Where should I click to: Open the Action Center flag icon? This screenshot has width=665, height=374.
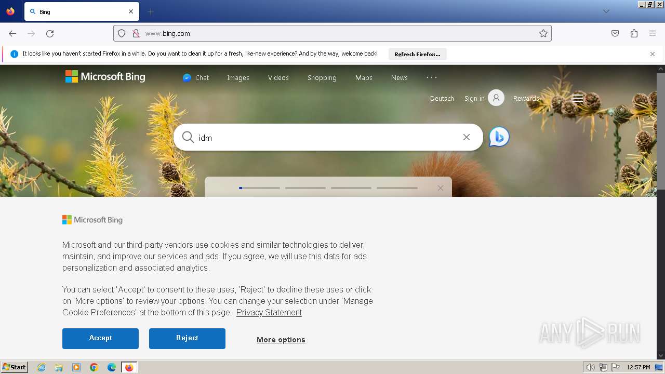click(x=616, y=367)
